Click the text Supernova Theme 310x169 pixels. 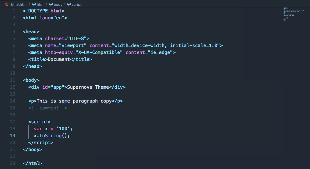pos(88,87)
